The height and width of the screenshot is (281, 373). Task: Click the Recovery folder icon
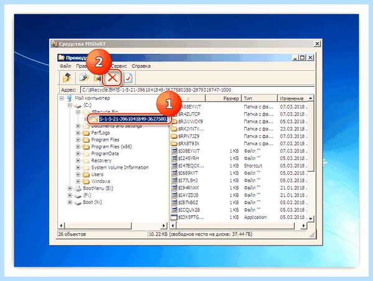coord(86,161)
